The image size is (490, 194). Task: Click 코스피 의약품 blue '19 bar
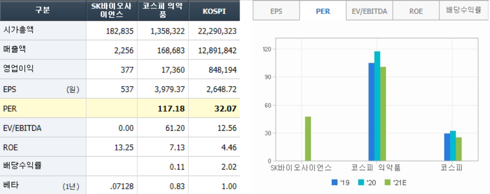click(371, 112)
